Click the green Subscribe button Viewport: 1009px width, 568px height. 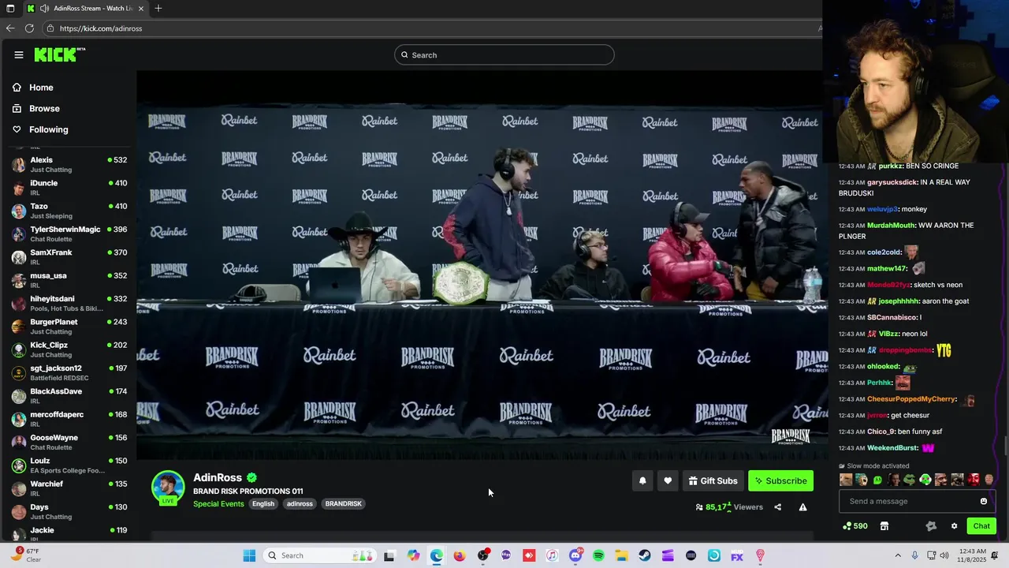coord(780,480)
